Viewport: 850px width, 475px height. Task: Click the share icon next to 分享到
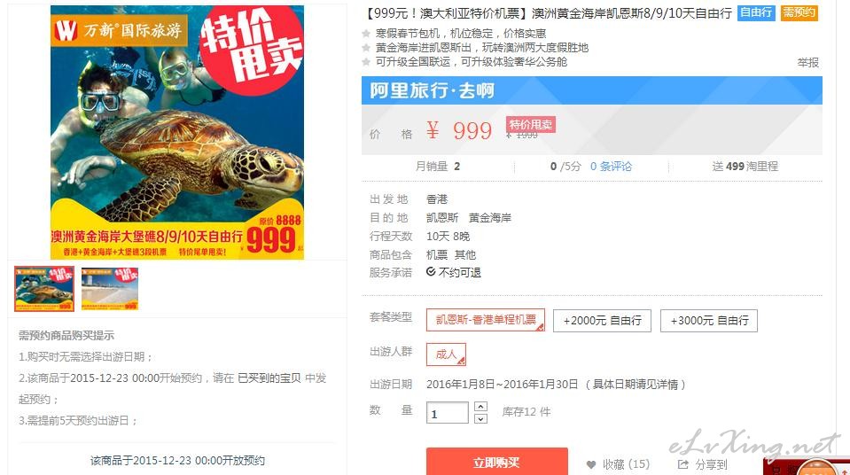(683, 464)
